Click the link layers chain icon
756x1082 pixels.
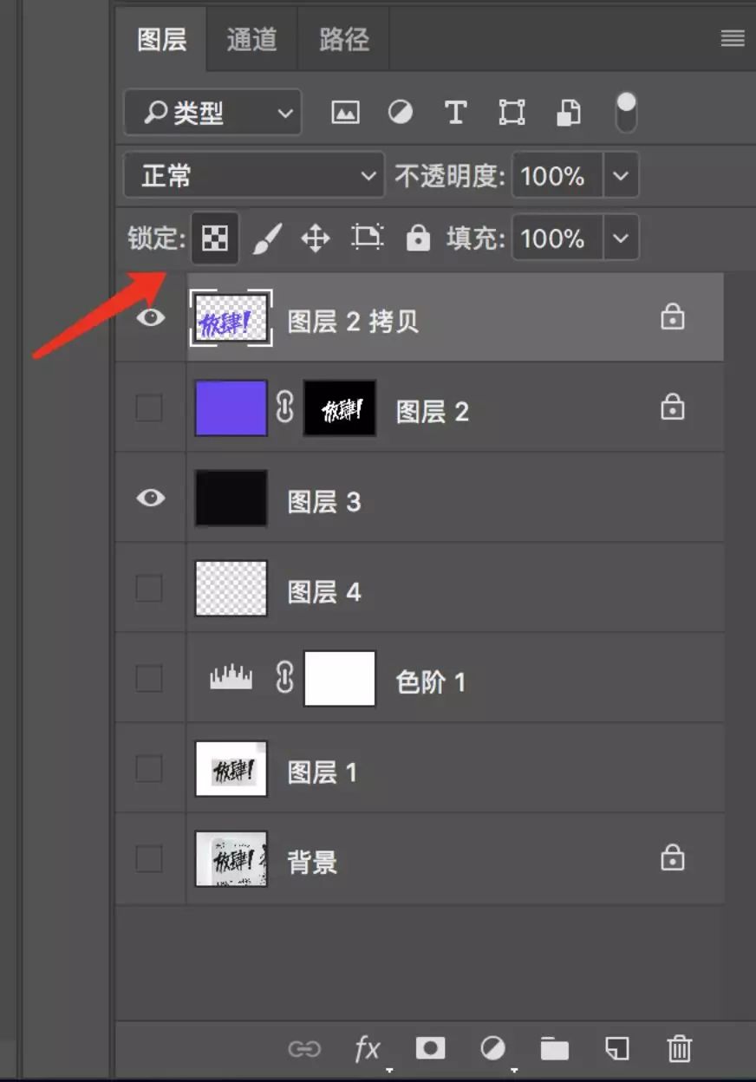[305, 1048]
